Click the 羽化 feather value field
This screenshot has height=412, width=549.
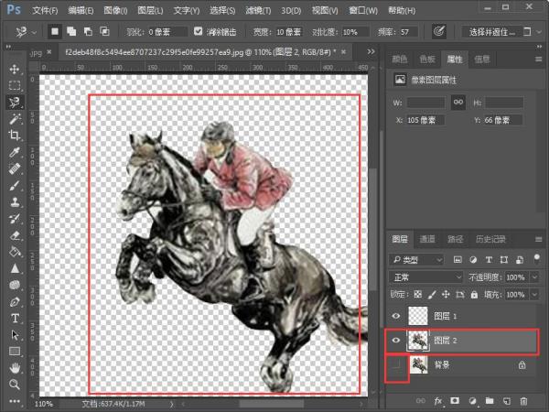[x=167, y=32]
